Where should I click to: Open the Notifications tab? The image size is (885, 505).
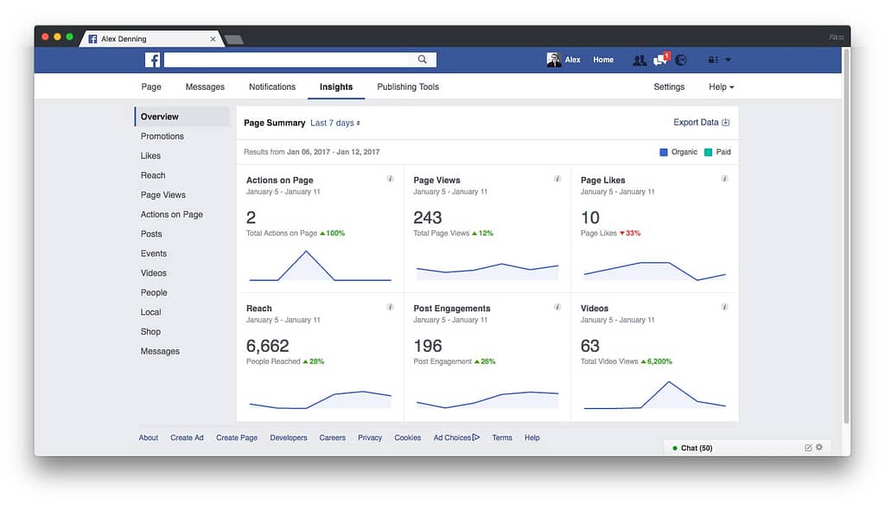pyautogui.click(x=272, y=87)
